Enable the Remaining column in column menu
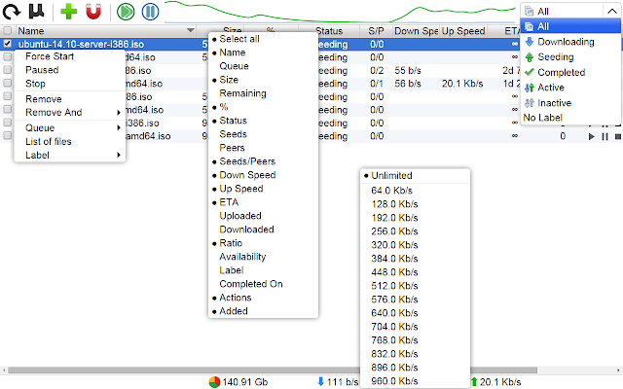The height and width of the screenshot is (389, 623). click(263, 93)
